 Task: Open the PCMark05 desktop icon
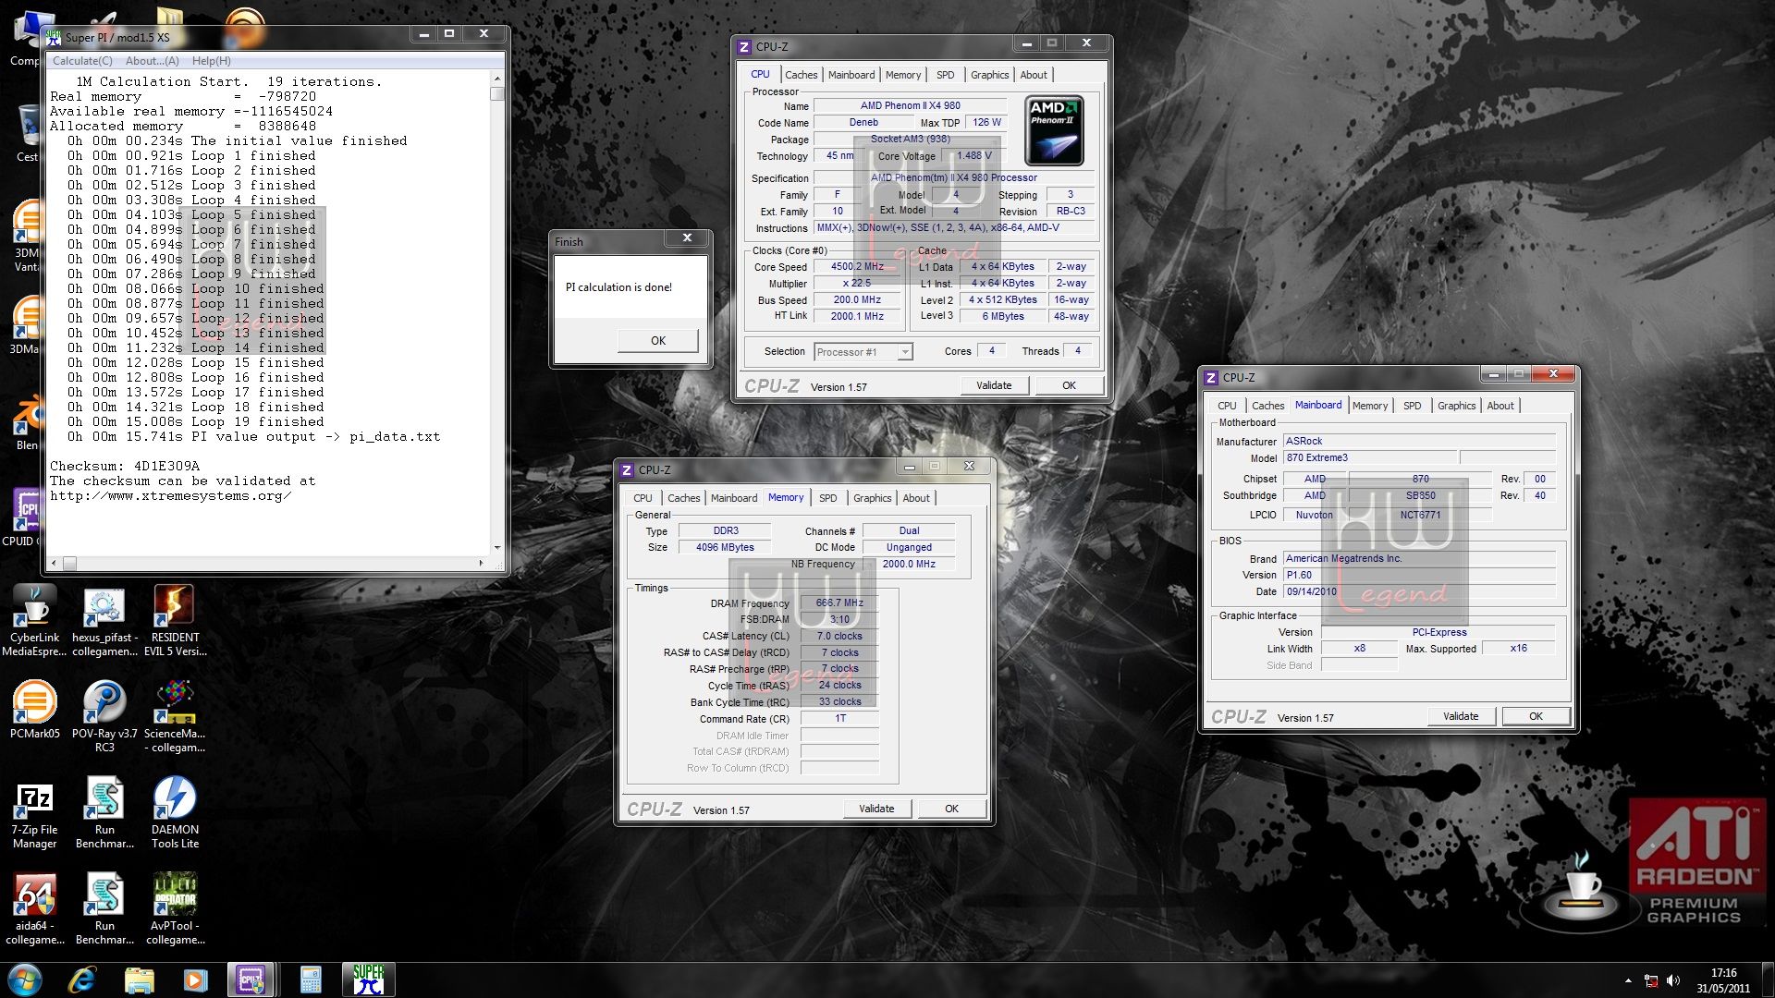[x=34, y=710]
